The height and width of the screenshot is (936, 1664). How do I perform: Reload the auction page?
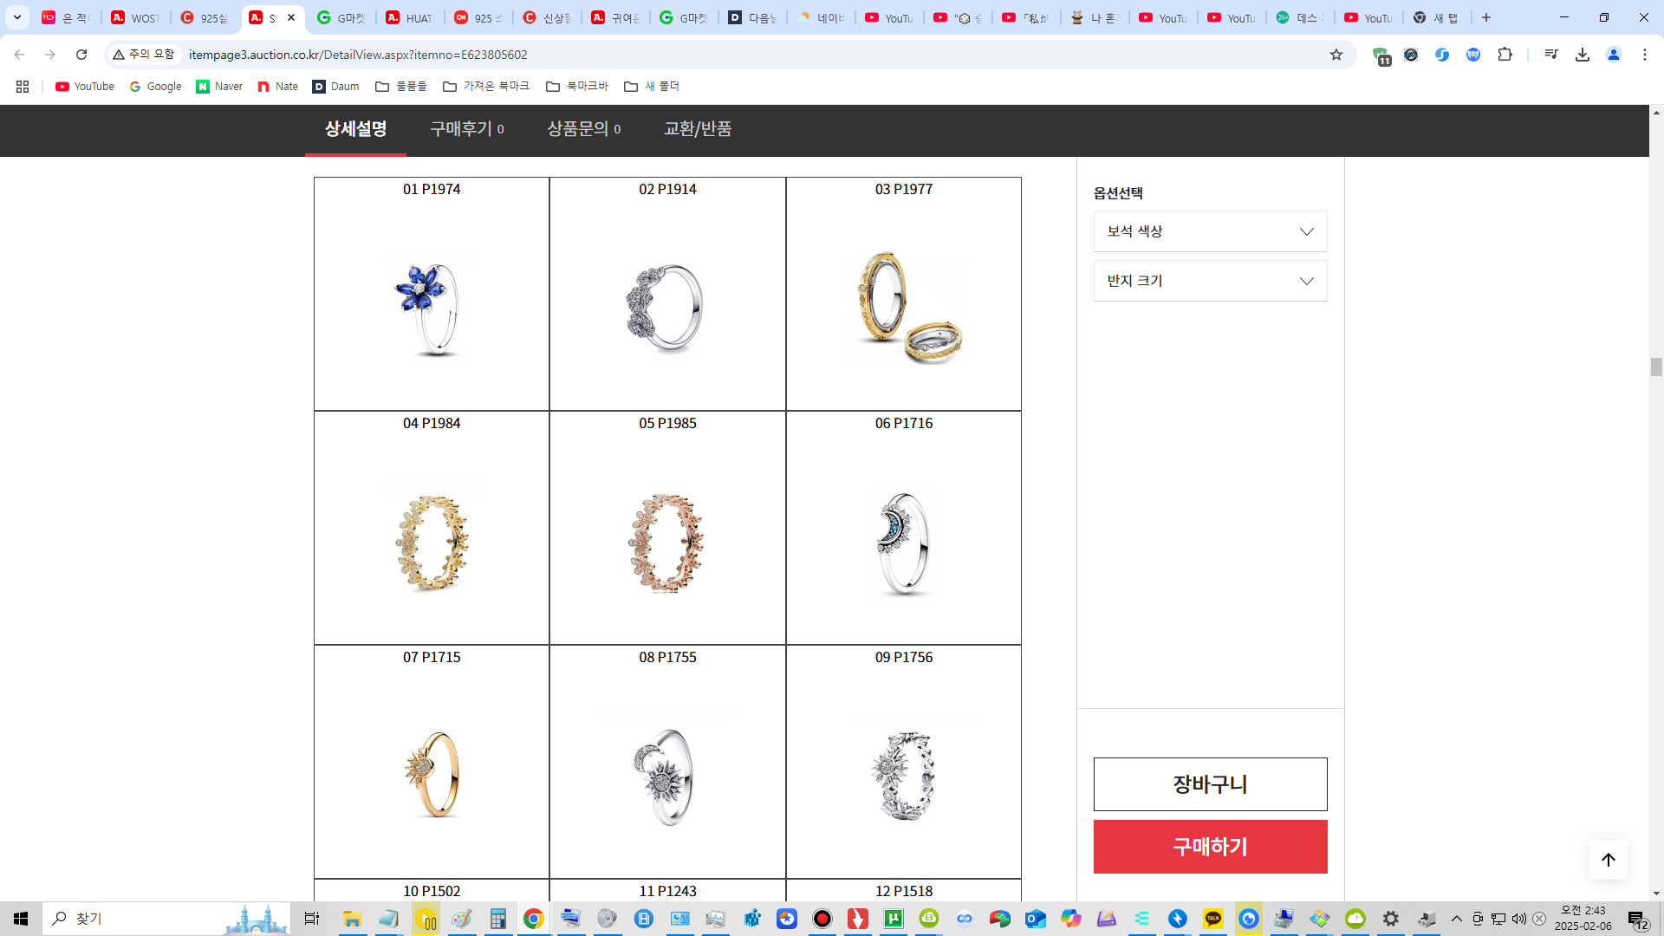(81, 55)
